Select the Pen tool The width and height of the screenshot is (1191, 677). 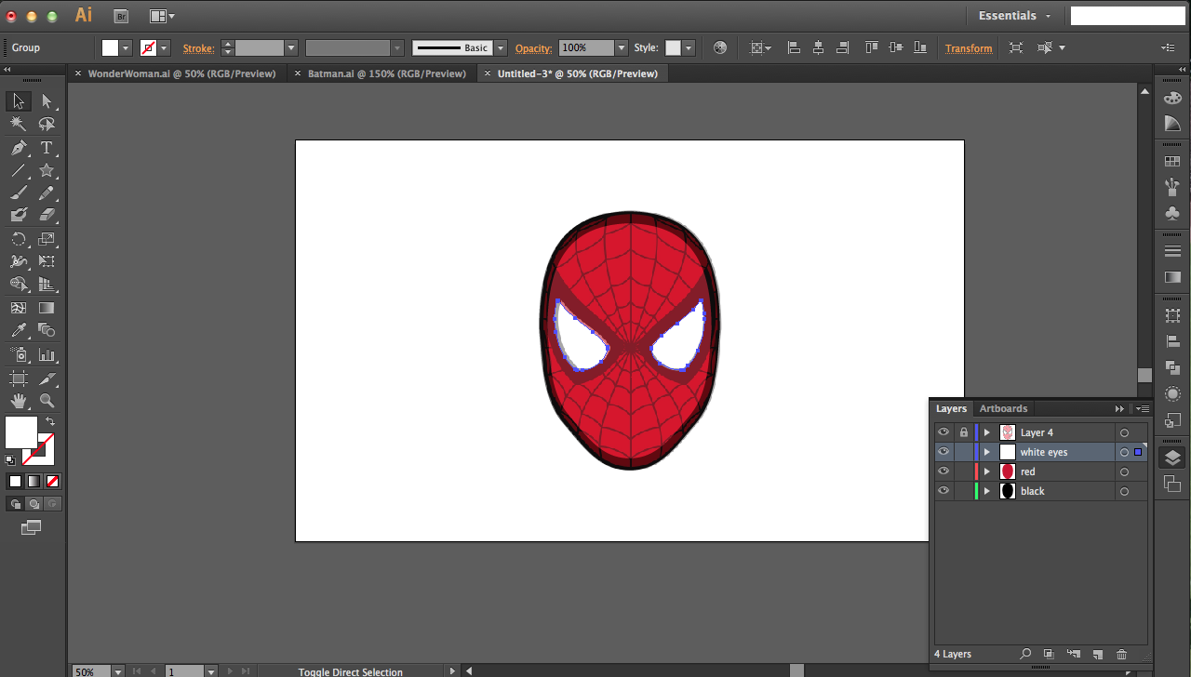point(18,148)
